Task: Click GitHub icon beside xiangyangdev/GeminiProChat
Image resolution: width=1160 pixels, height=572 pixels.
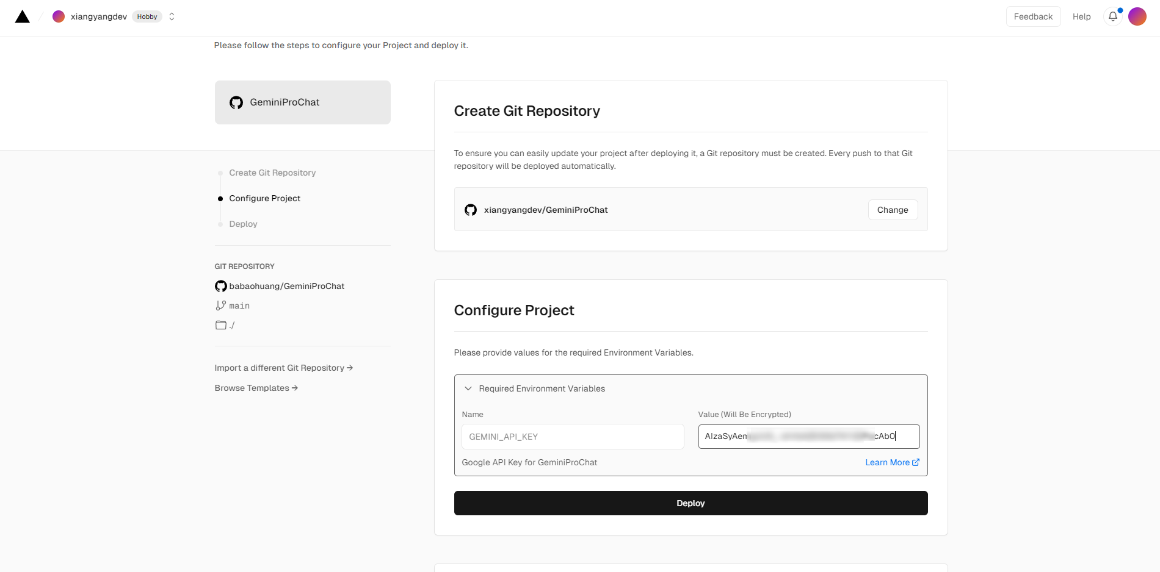Action: pyautogui.click(x=471, y=210)
